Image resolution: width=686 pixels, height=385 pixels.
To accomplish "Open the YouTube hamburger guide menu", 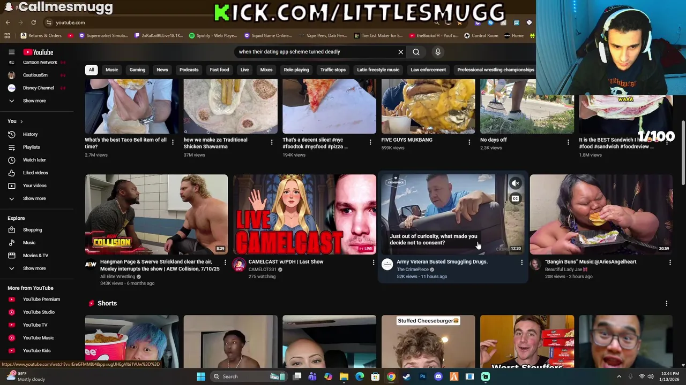I will [11, 52].
